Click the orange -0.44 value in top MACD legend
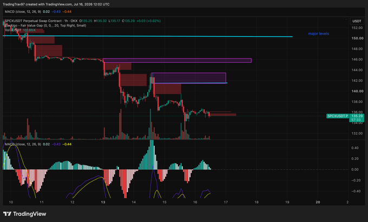Viewport: 368px width, 222px height. [67, 11]
